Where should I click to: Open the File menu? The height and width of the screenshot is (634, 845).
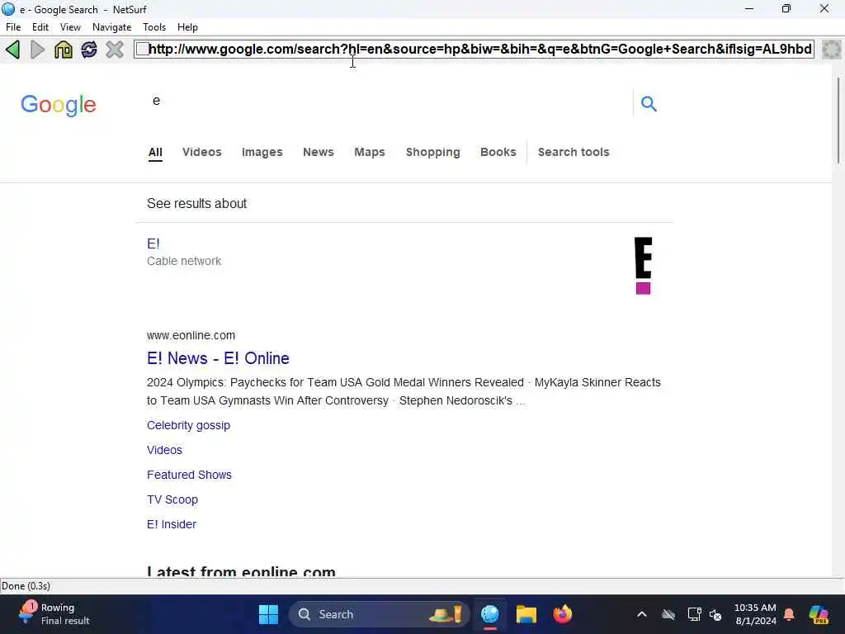pos(13,27)
